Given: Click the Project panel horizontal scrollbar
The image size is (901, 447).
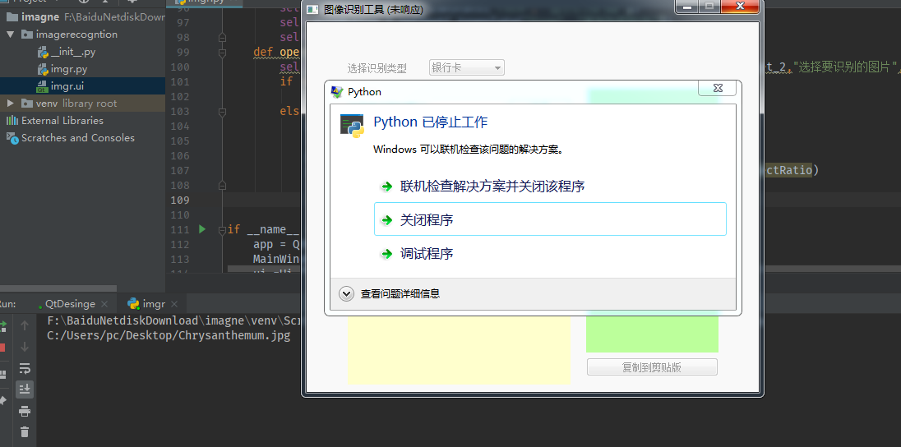Looking at the screenshot, I should (x=58, y=288).
